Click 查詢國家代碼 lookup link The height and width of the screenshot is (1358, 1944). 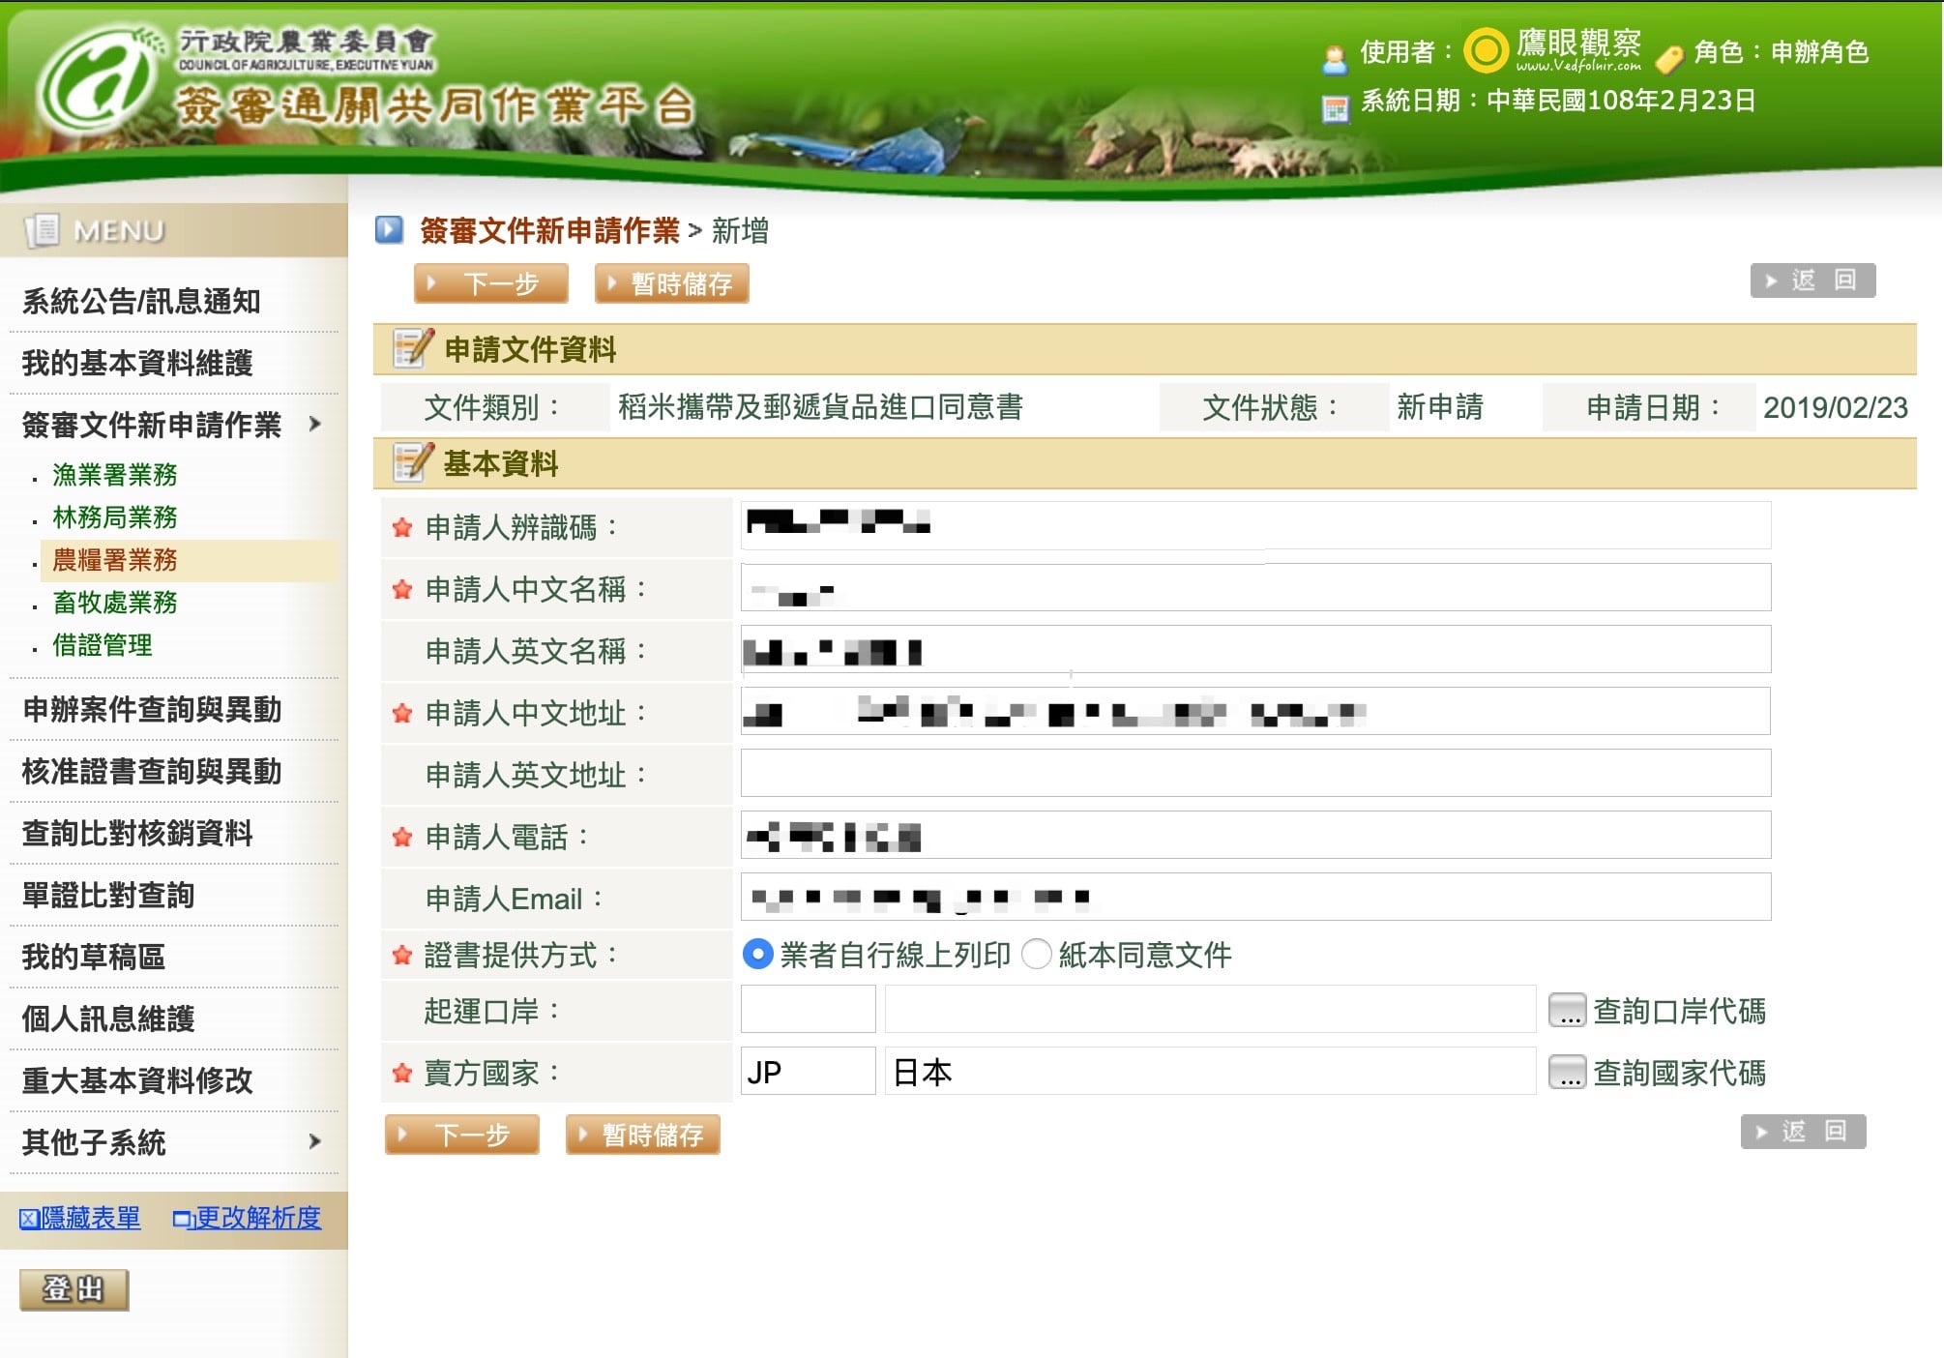coord(1679,1073)
